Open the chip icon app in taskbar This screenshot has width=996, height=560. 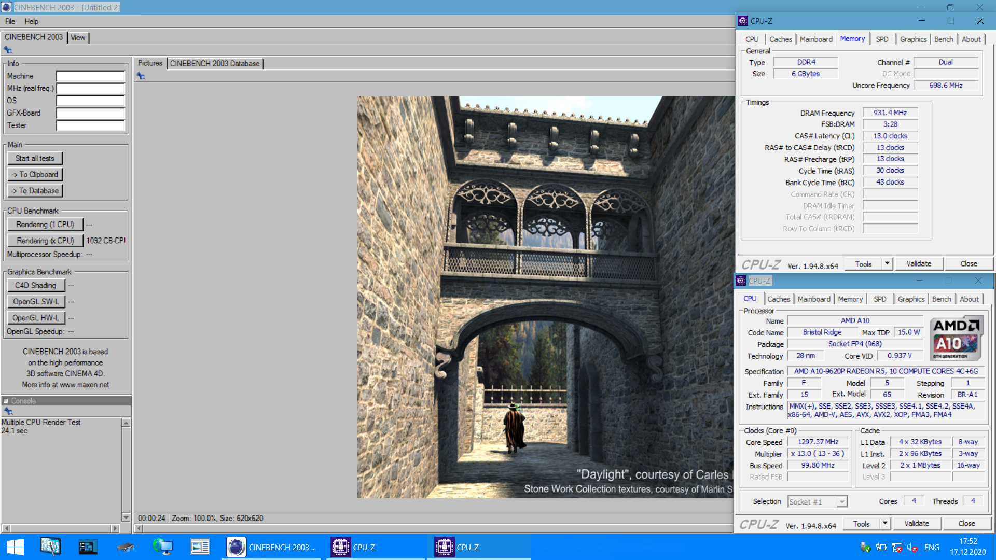(x=125, y=547)
